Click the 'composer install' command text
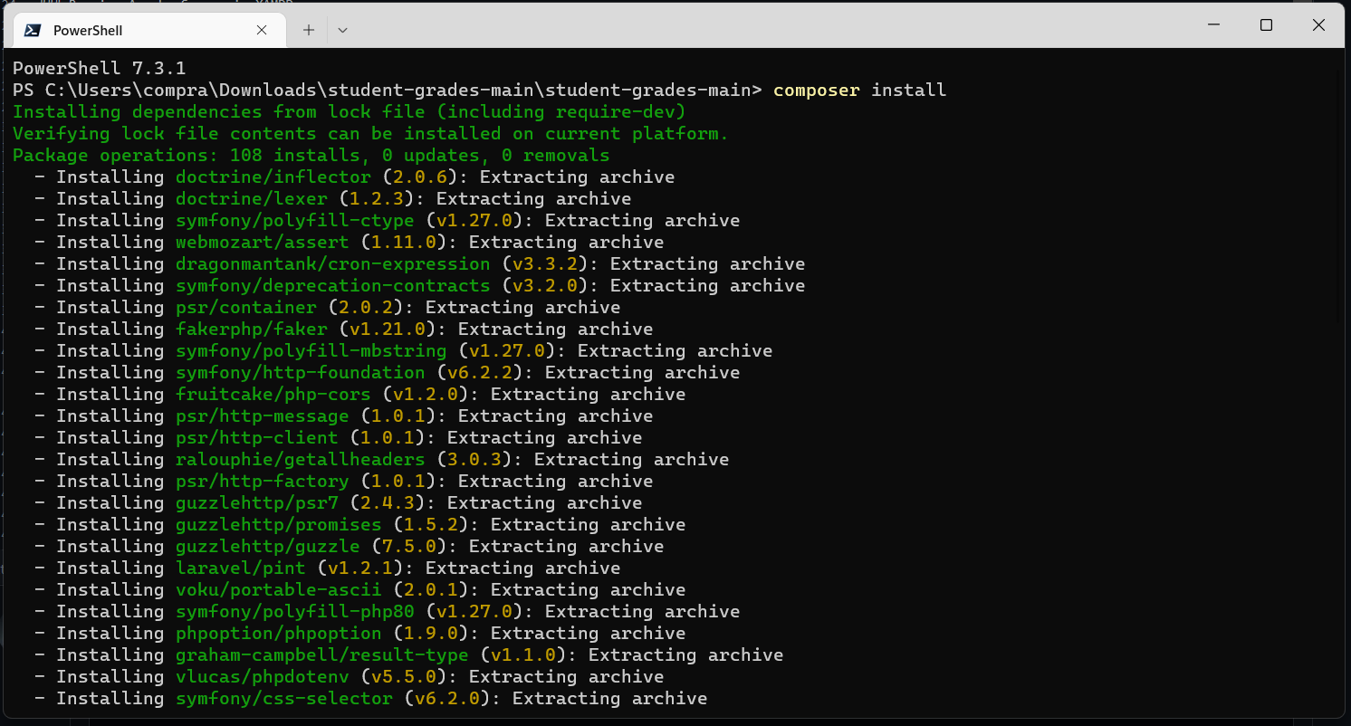The height and width of the screenshot is (726, 1351). pyautogui.click(x=860, y=90)
